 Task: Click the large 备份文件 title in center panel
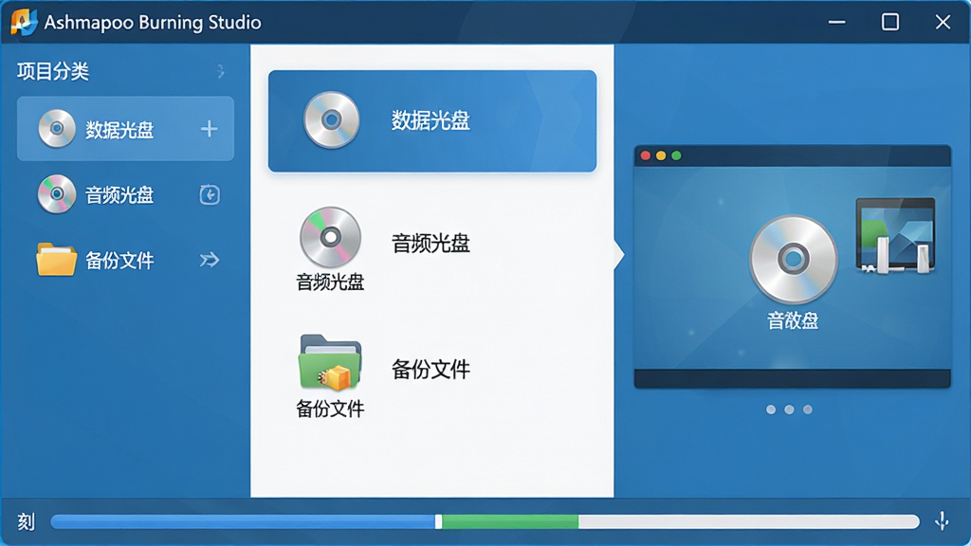[431, 370]
